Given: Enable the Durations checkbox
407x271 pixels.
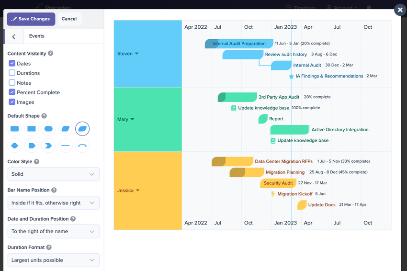Looking at the screenshot, I should point(12,73).
